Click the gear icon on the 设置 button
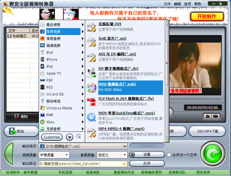 point(133,154)
